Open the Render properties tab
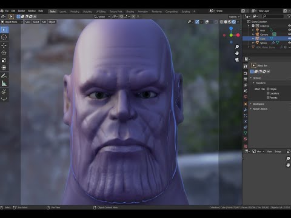Screen dimensions: 291x218 (246, 73)
